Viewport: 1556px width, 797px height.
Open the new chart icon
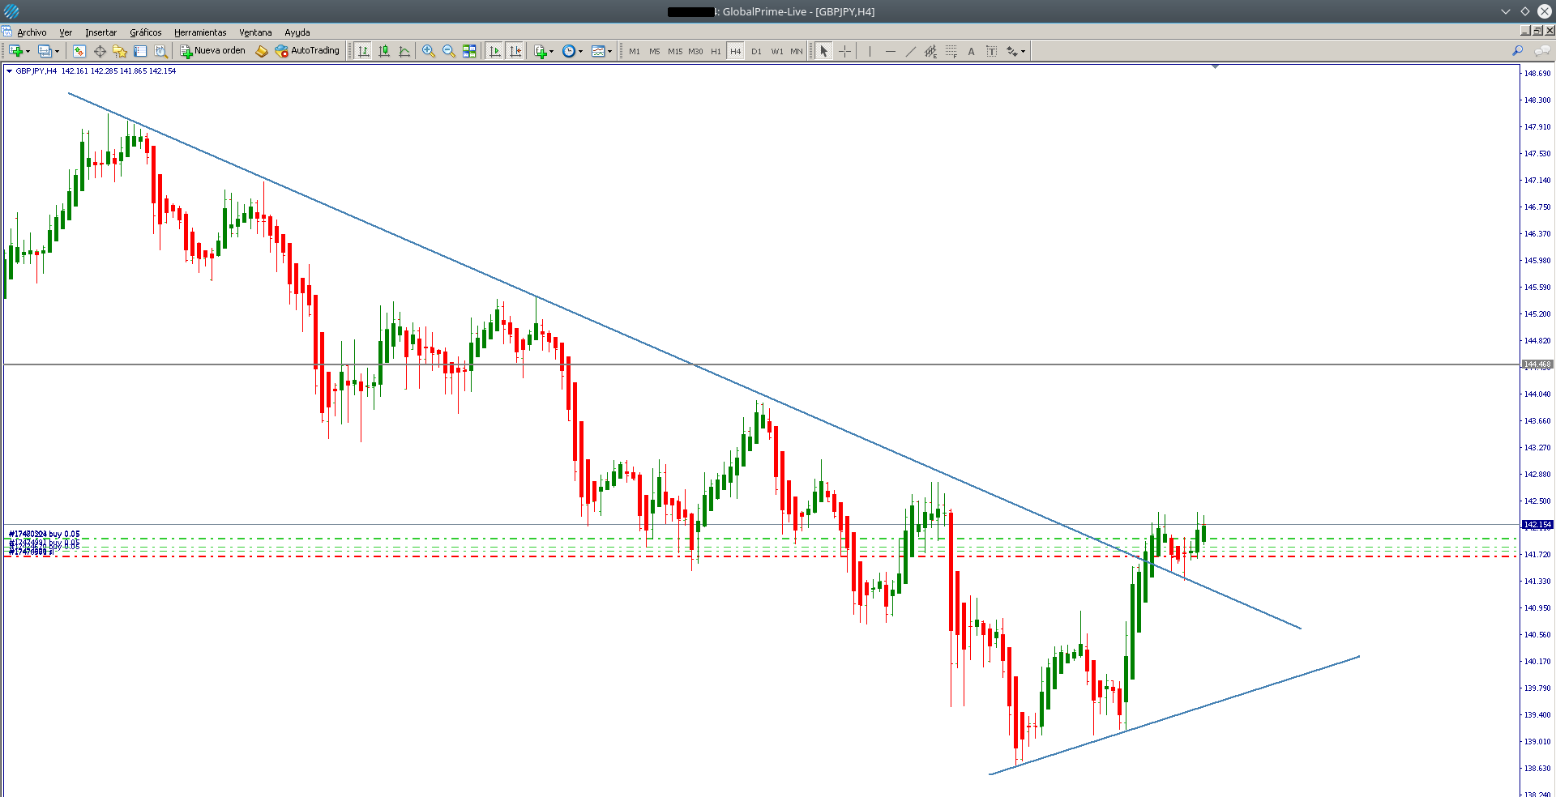pyautogui.click(x=15, y=51)
